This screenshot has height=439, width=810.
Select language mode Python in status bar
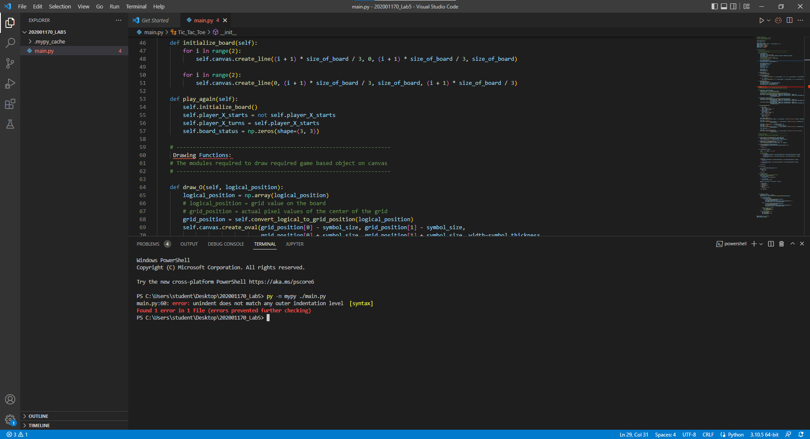pyautogui.click(x=736, y=434)
